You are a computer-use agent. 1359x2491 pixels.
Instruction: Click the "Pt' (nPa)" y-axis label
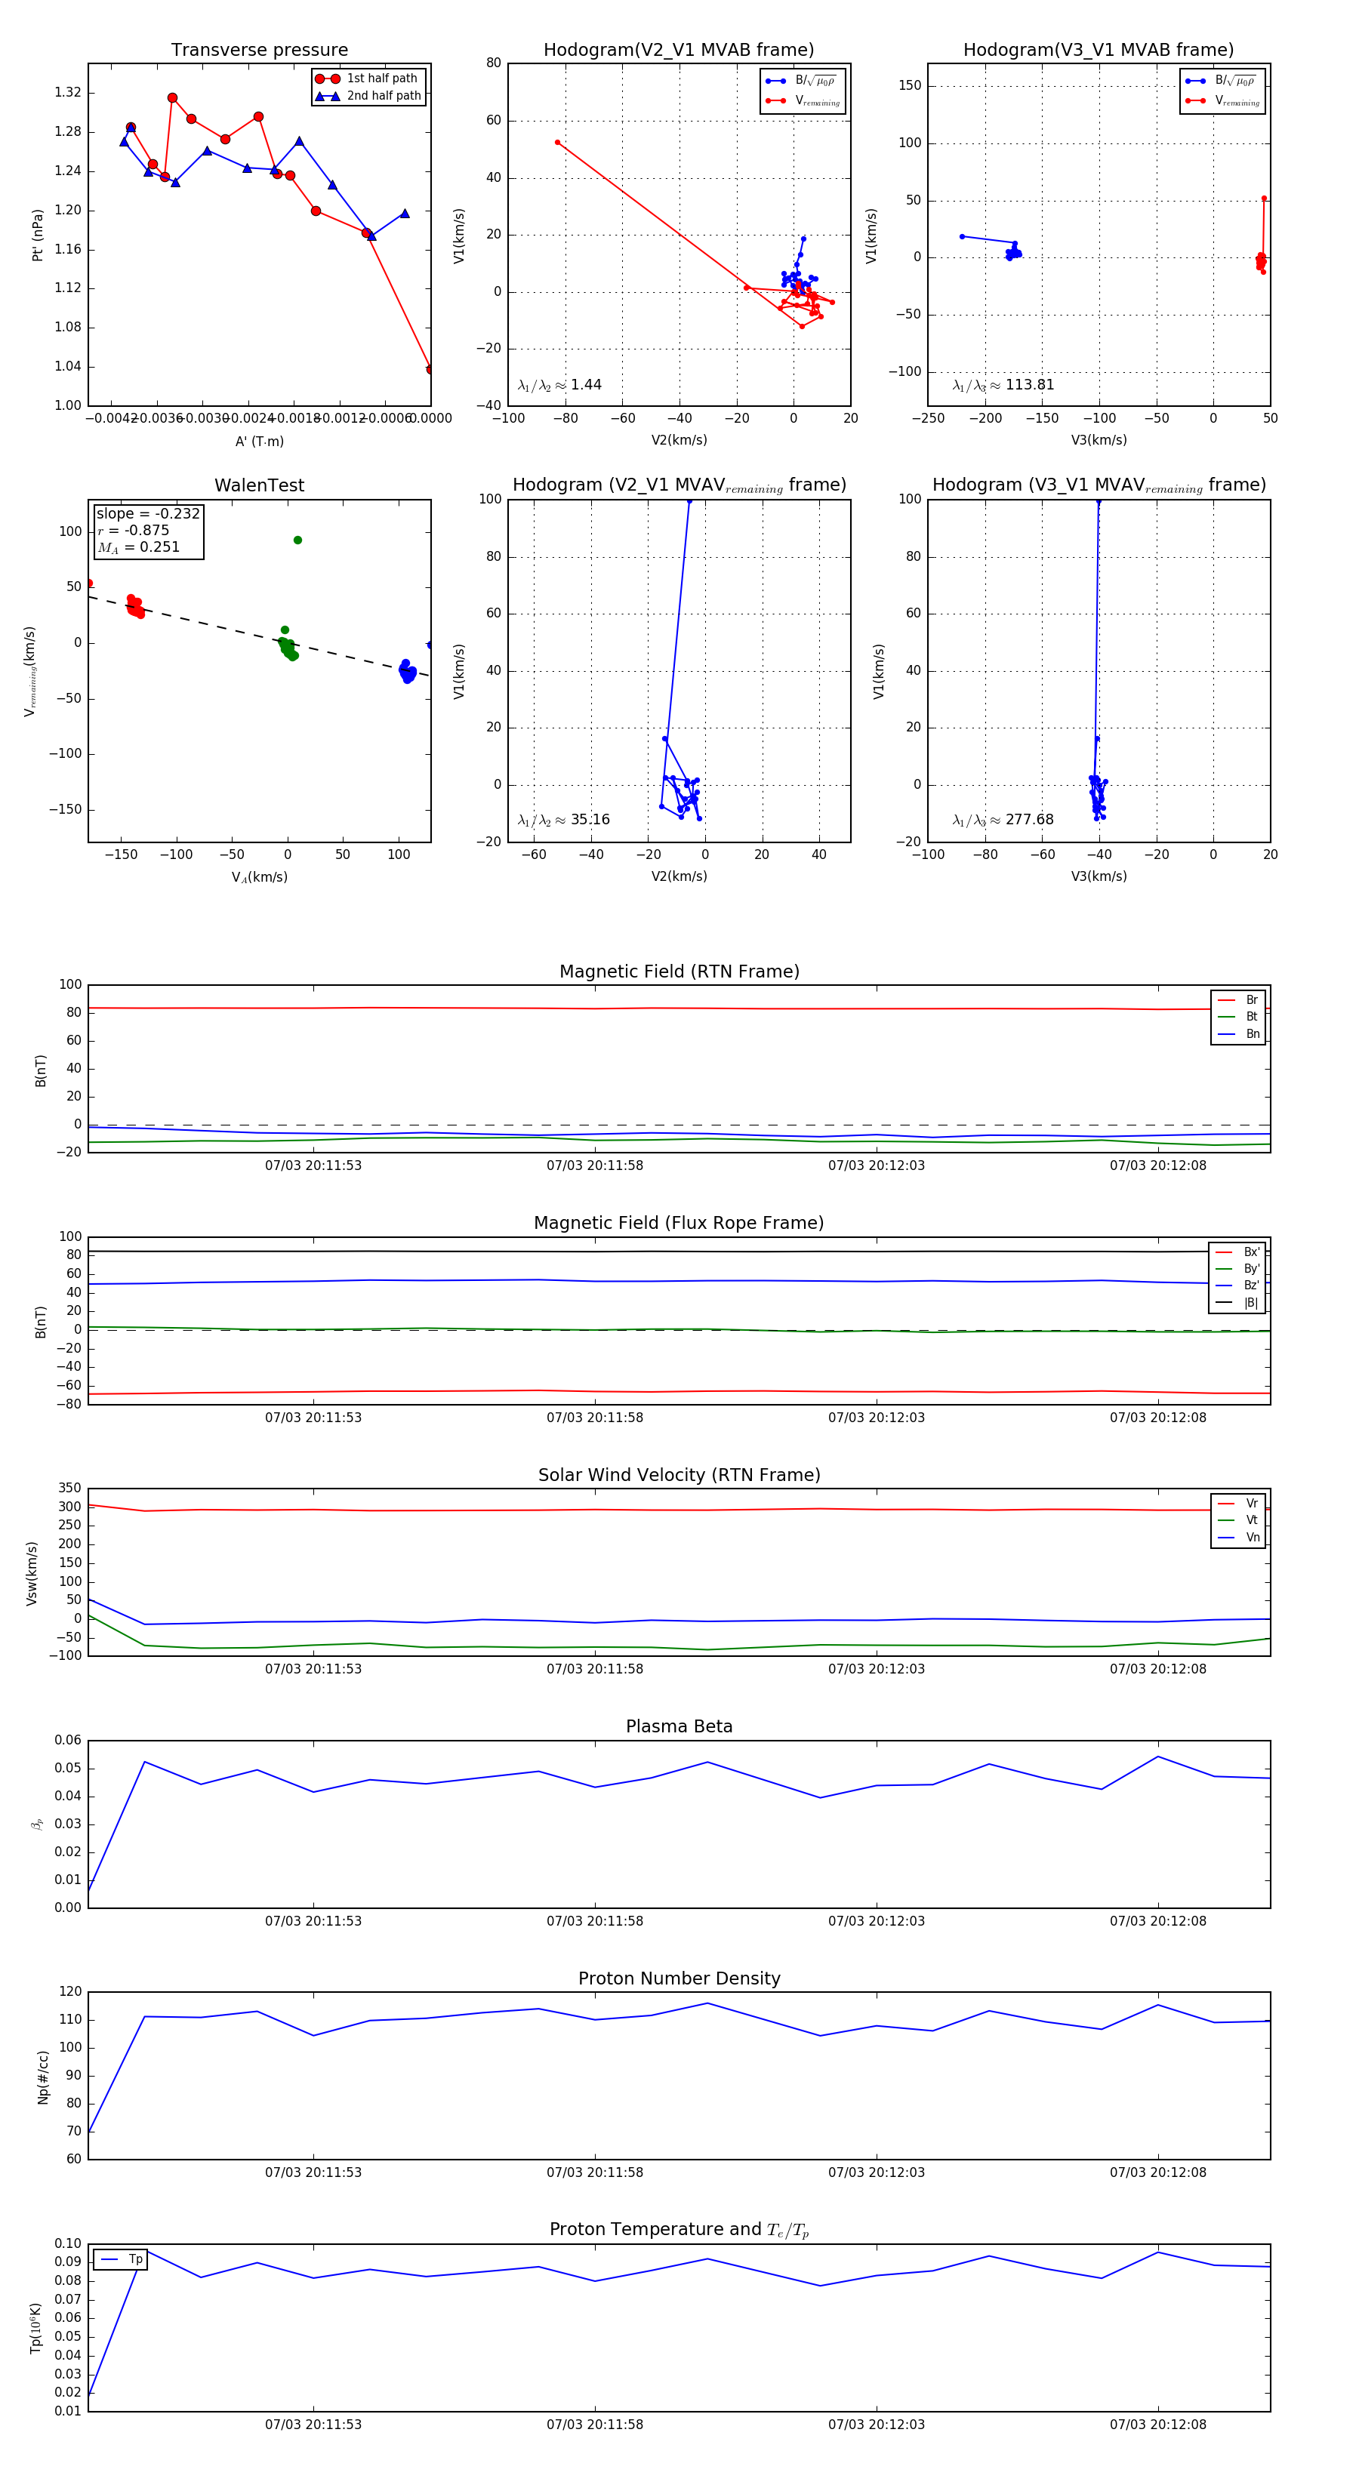[x=38, y=235]
